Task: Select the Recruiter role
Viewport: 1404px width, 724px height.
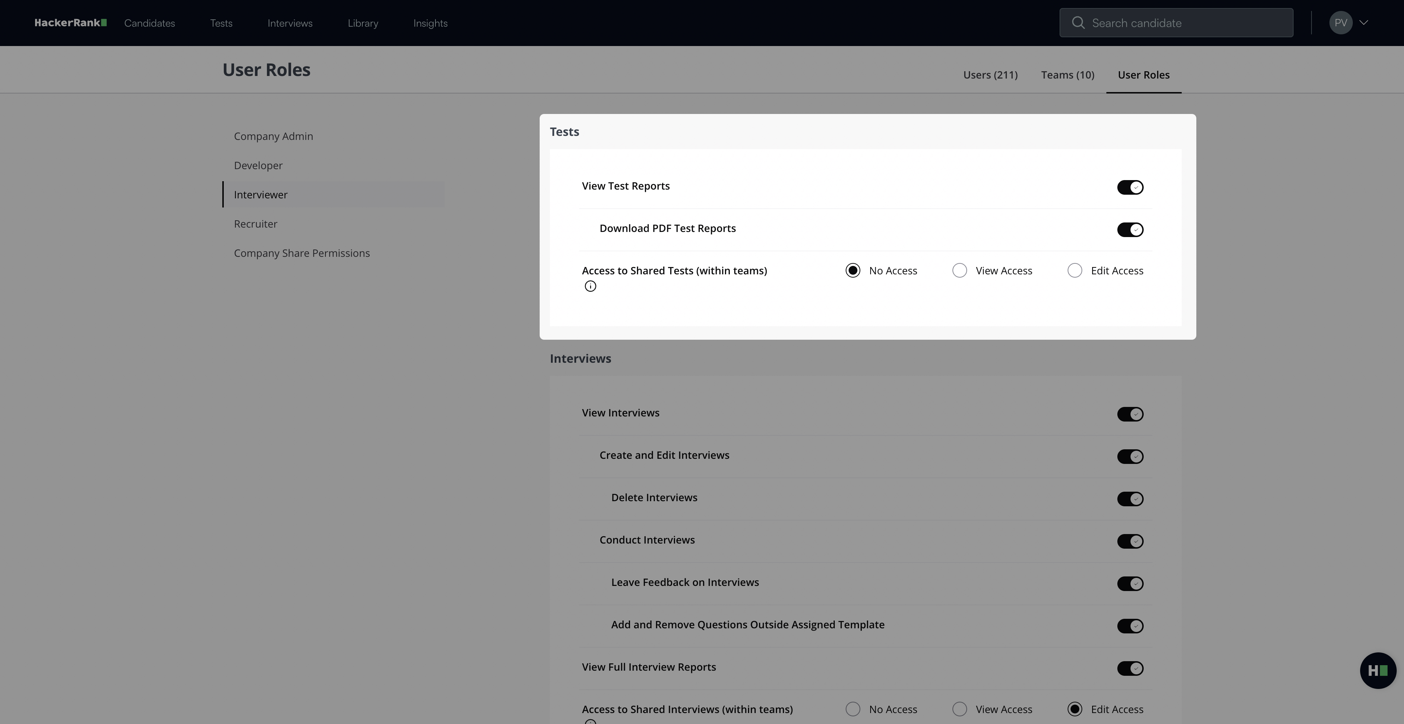Action: pyautogui.click(x=256, y=224)
